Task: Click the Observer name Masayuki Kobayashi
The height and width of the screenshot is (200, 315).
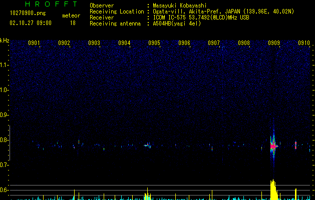Action: 180,5
